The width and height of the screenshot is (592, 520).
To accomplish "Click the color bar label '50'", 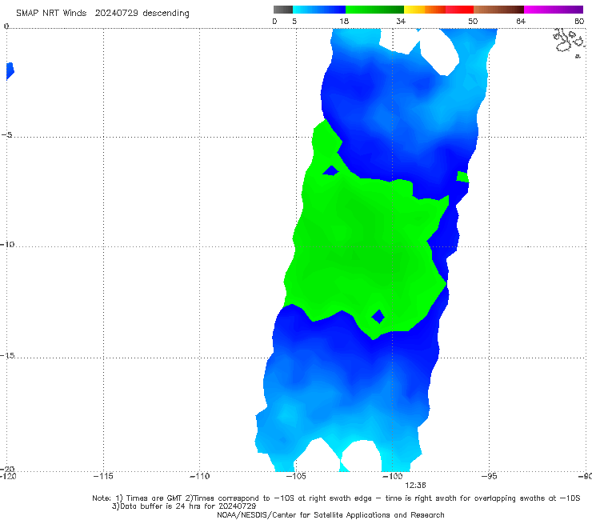I will point(473,22).
